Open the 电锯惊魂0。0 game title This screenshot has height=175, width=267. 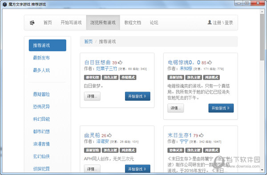pyautogui.click(x=184, y=62)
